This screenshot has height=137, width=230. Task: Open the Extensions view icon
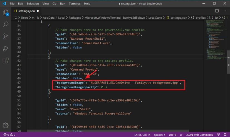tap(5, 61)
